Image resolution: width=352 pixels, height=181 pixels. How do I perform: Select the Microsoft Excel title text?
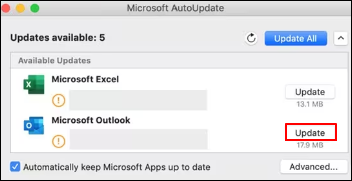coord(85,79)
